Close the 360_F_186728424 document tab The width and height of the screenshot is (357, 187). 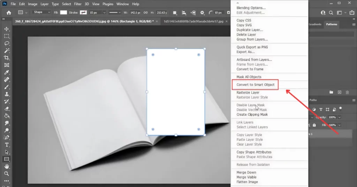pyautogui.click(x=157, y=21)
